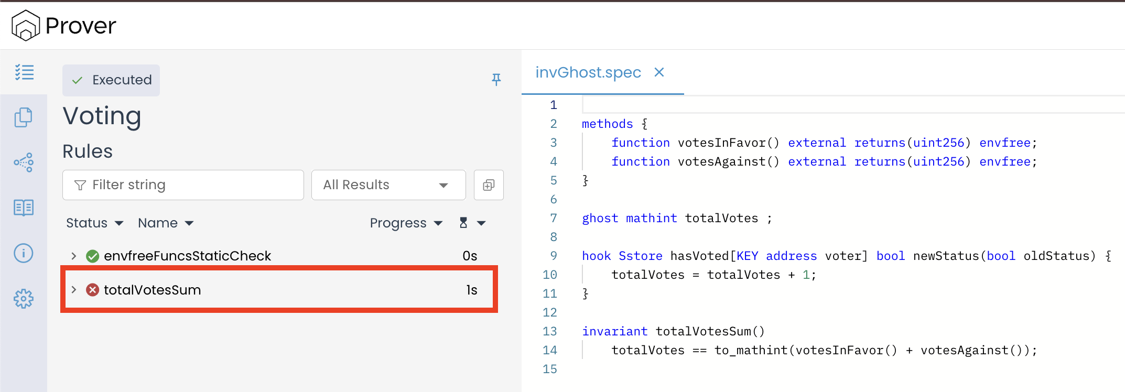
Task: Open the rules list sidebar icon
Action: 24,72
